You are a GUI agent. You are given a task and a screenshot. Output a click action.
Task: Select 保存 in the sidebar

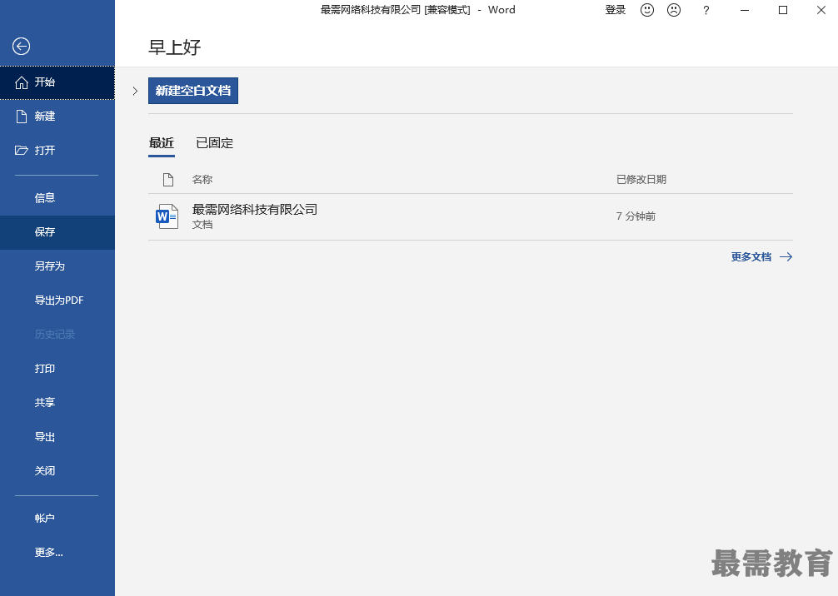pos(57,232)
